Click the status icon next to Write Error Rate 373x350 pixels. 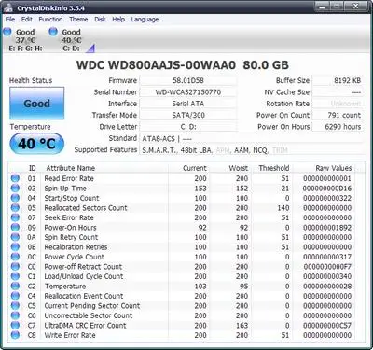point(15,335)
